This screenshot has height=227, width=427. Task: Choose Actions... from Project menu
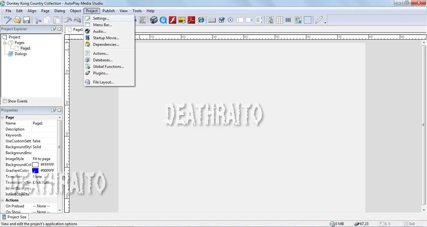pyautogui.click(x=109, y=54)
